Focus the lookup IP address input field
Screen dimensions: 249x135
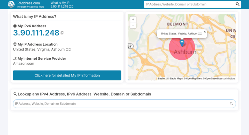[124, 104]
